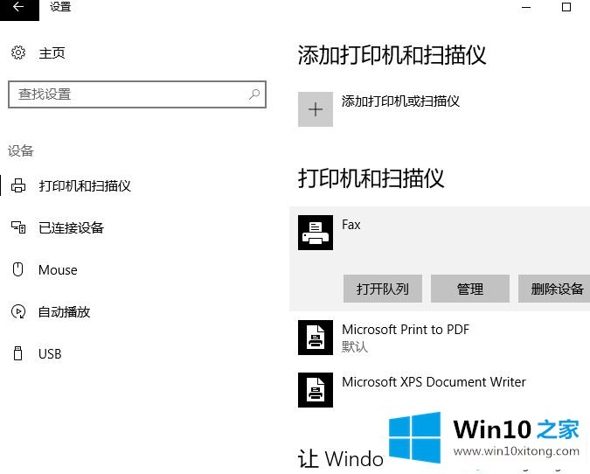Screen dimensions: 590x474
Task: Open Mouse settings
Action: [x=58, y=270]
